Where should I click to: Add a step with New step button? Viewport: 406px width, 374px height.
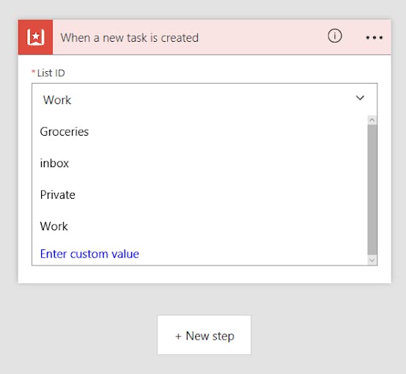pyautogui.click(x=204, y=335)
